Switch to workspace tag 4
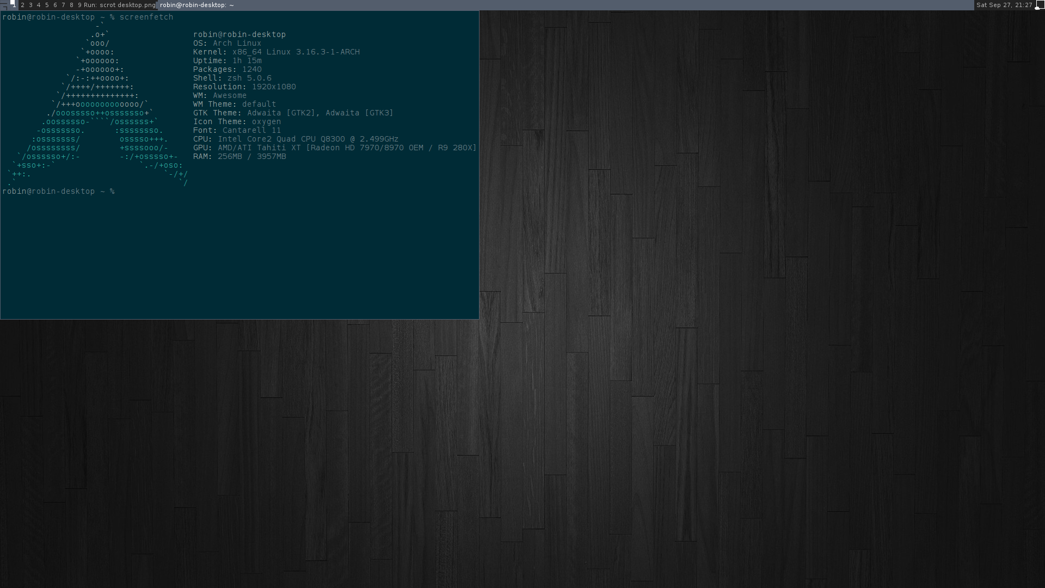 [39, 5]
